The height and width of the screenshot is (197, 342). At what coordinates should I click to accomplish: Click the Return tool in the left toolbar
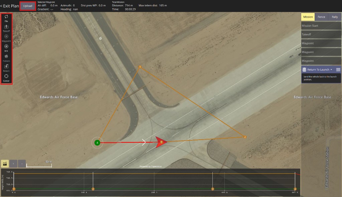pyautogui.click(x=6, y=68)
